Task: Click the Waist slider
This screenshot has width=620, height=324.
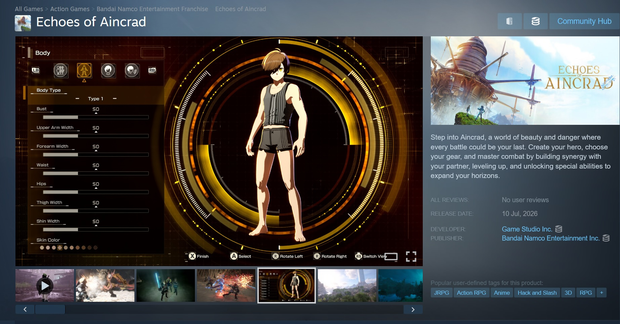Action: pos(96,173)
